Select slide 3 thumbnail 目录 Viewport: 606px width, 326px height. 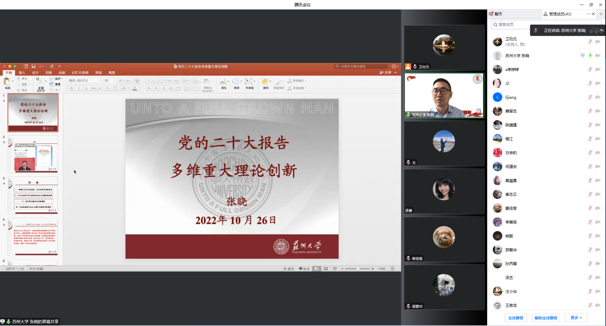pyautogui.click(x=33, y=195)
